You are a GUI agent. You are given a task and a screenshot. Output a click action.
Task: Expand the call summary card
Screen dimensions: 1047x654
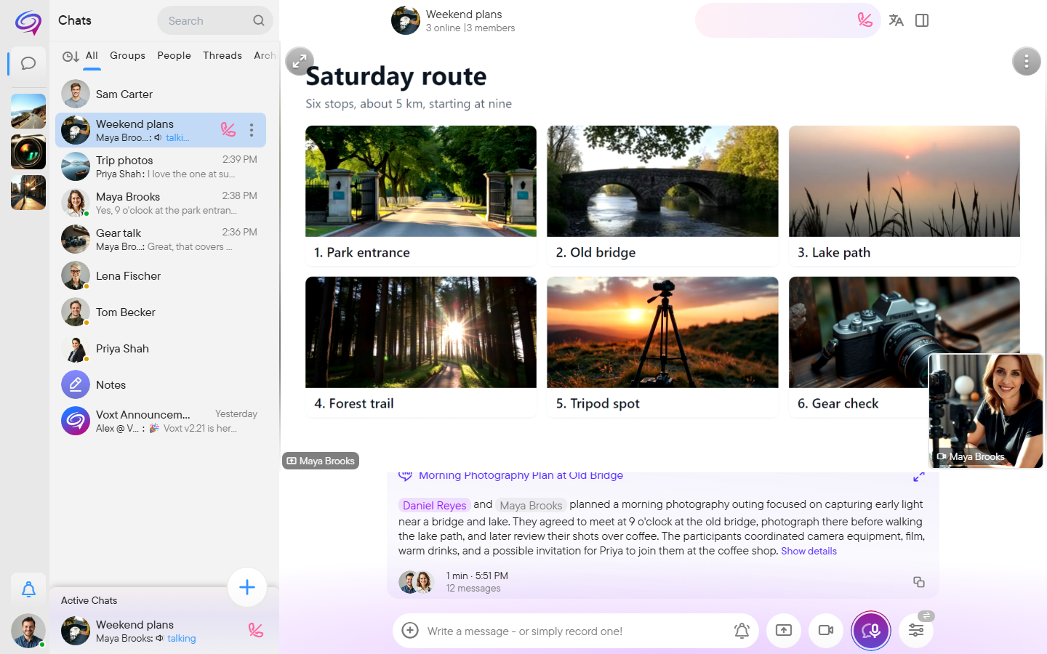919,477
